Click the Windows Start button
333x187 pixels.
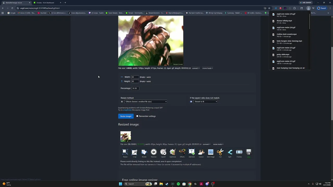[120, 184]
